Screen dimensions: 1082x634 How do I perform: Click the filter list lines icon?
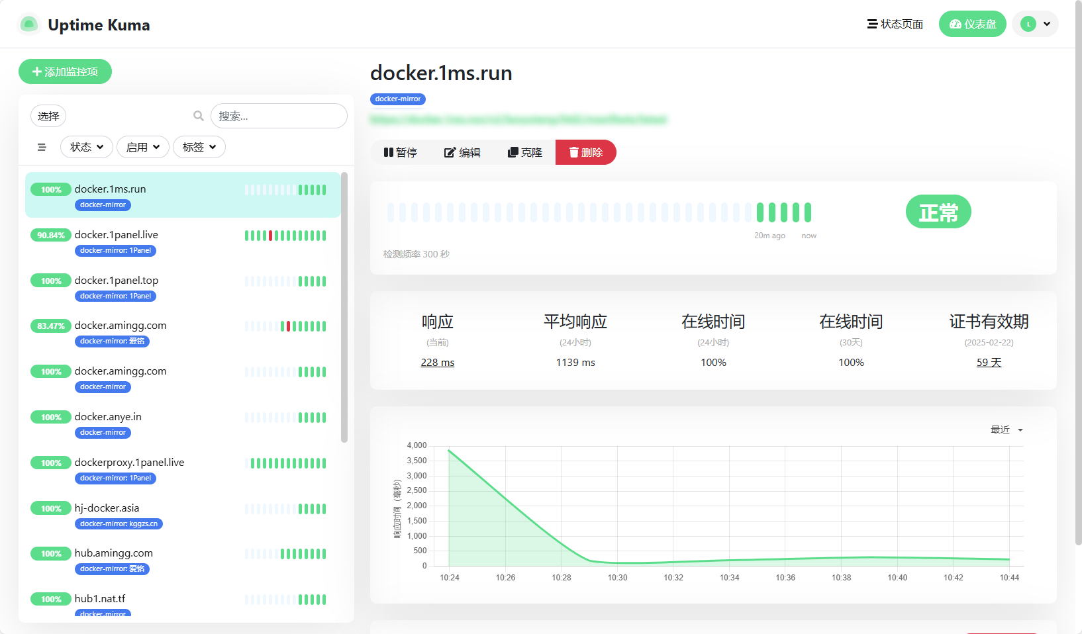click(x=42, y=147)
